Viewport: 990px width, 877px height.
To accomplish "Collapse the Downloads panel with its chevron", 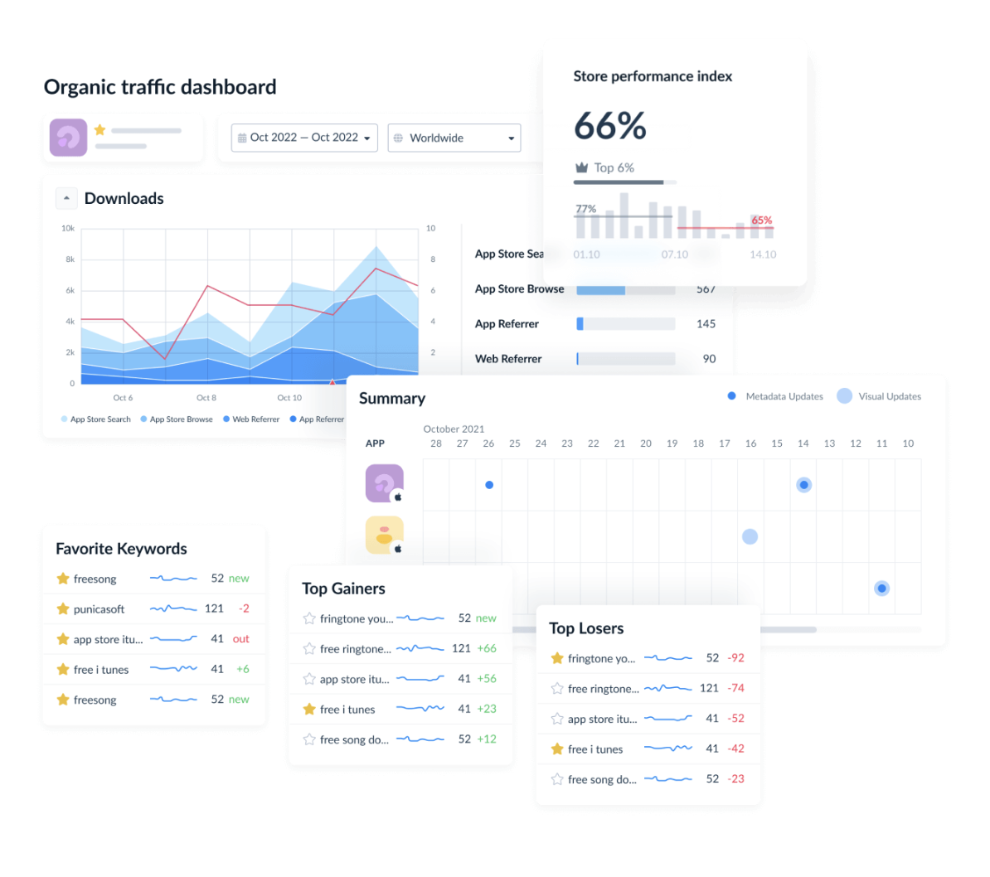I will click(x=66, y=198).
